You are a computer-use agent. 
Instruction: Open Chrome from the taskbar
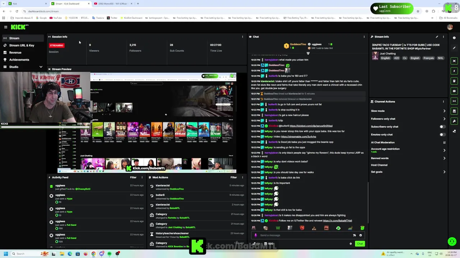point(93,254)
